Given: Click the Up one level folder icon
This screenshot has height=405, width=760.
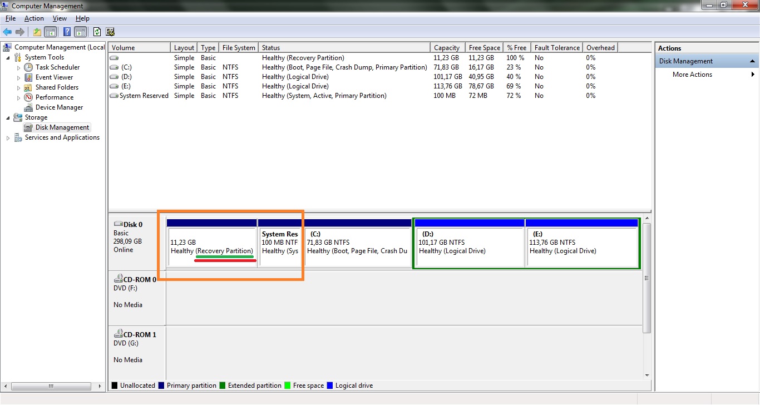Looking at the screenshot, I should 37,32.
